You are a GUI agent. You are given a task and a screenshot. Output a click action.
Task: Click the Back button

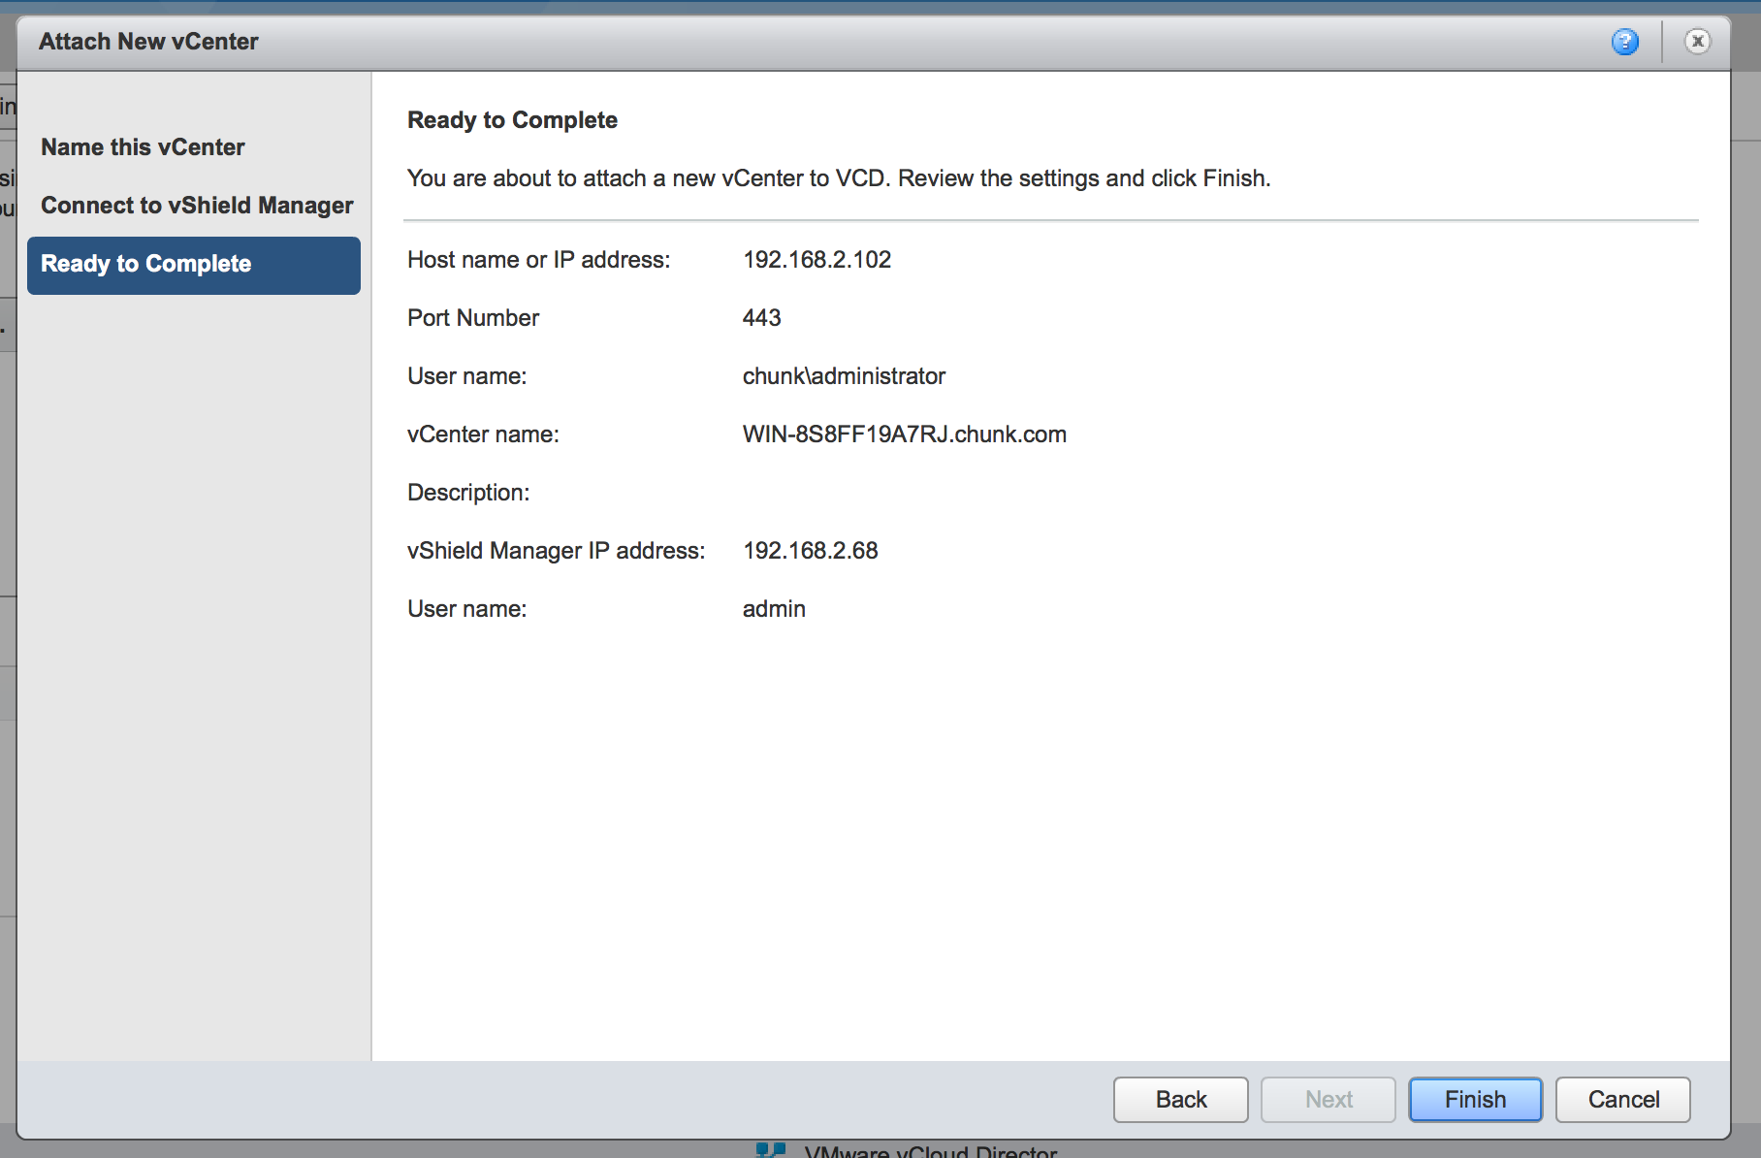click(1180, 1099)
